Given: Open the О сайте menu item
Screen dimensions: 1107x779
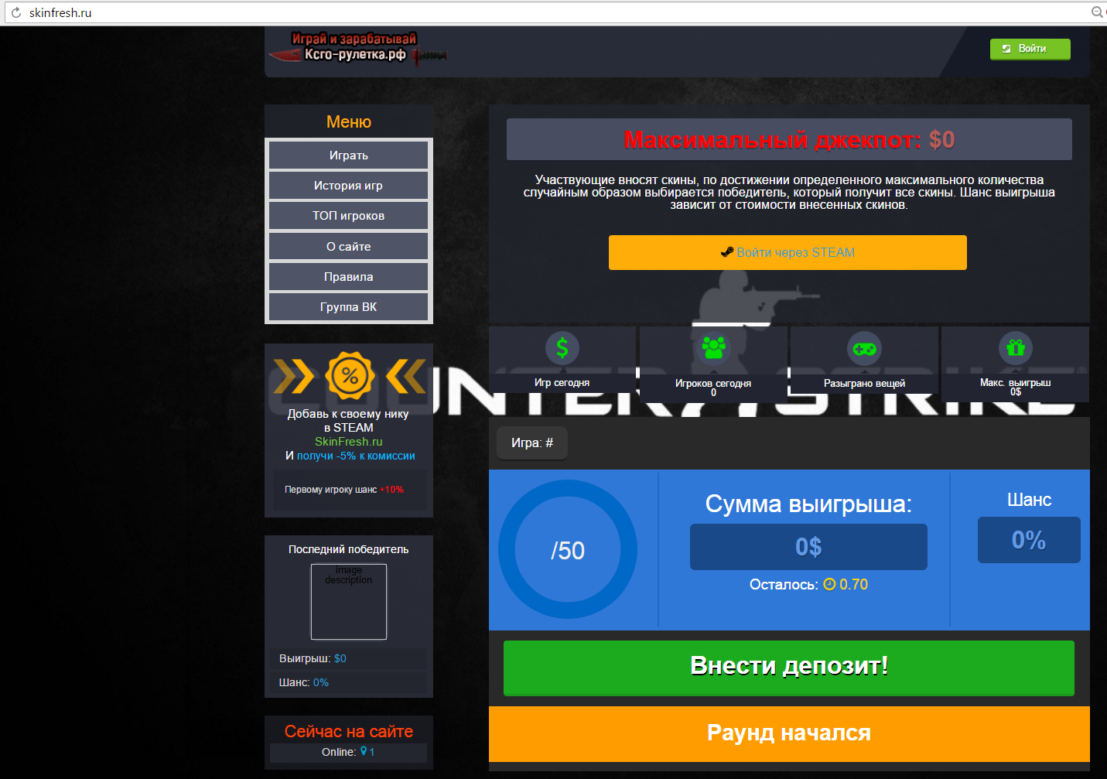Looking at the screenshot, I should click(348, 247).
